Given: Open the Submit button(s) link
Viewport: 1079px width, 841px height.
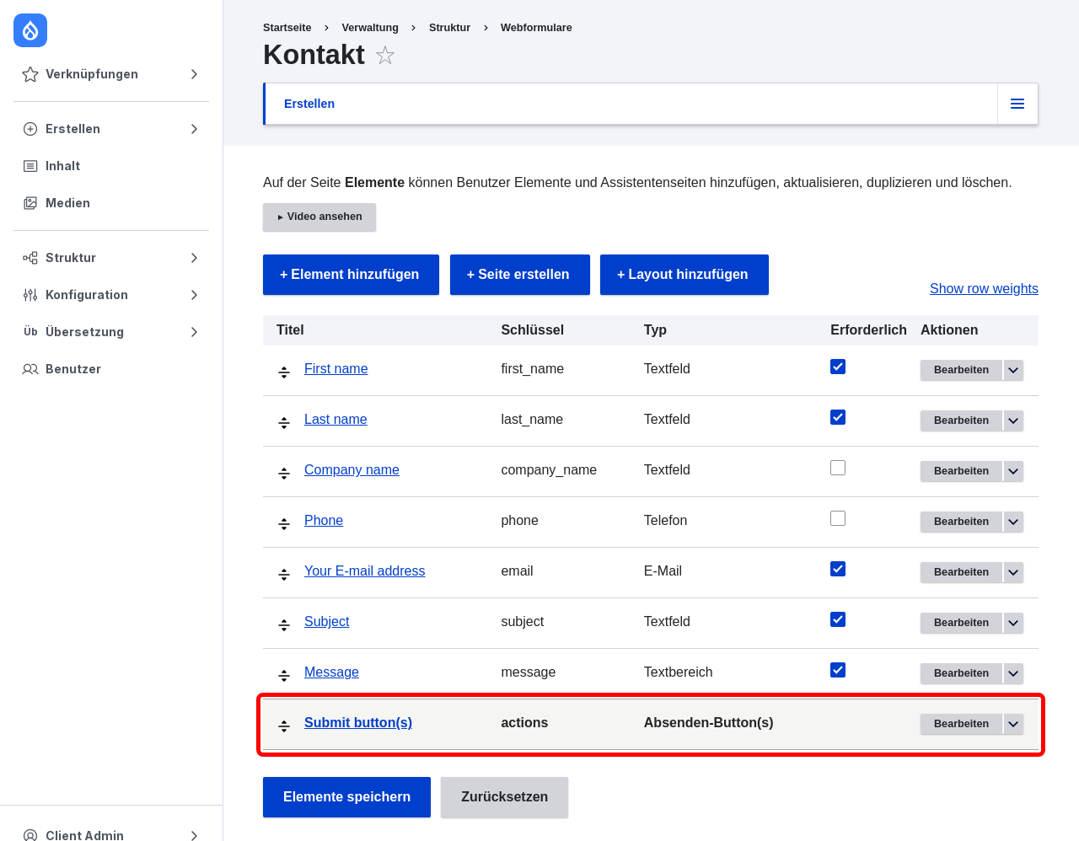Looking at the screenshot, I should point(358,723).
